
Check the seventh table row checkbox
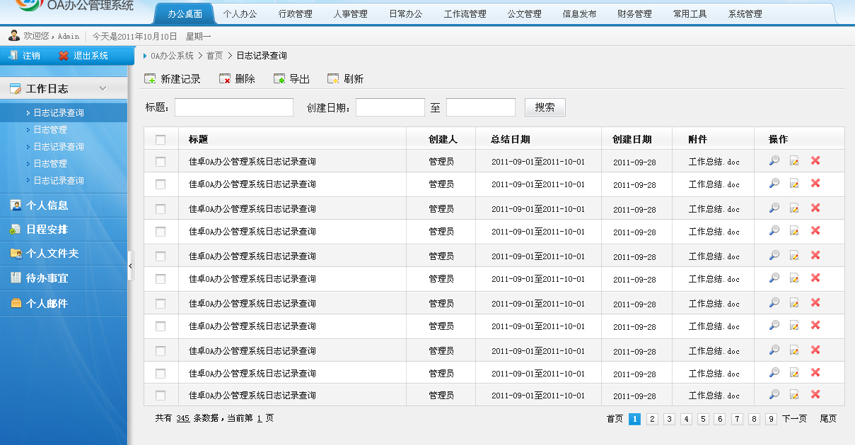161,304
